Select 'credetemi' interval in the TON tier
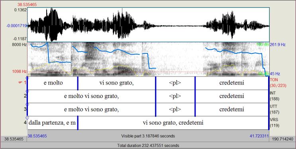The height and width of the screenshot is (149, 296). [x=231, y=83]
